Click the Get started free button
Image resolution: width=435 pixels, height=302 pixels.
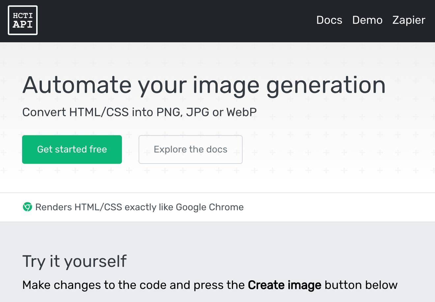72,149
